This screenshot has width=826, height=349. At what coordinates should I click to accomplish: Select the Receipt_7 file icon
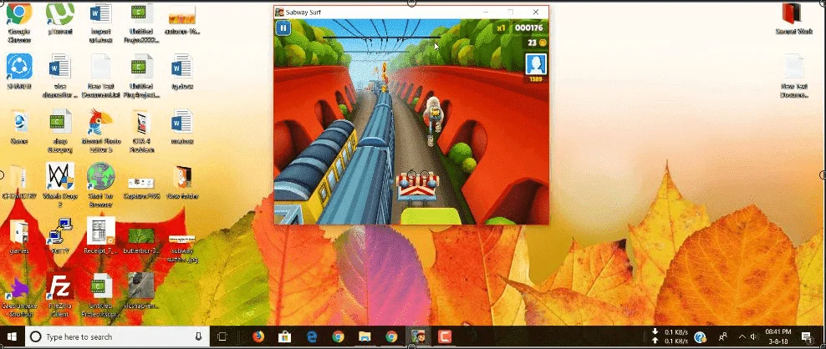tap(100, 235)
